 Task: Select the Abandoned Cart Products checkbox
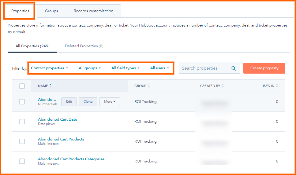pyautogui.click(x=22, y=141)
